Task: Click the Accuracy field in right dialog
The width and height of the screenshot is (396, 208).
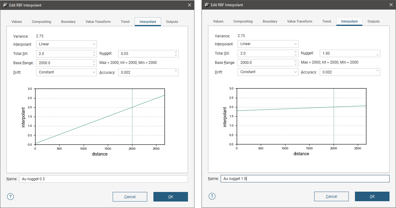Action: (347, 72)
